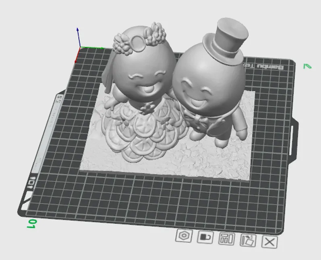Remove plate with the X icon
The height and width of the screenshot is (260, 321).
click(x=269, y=241)
